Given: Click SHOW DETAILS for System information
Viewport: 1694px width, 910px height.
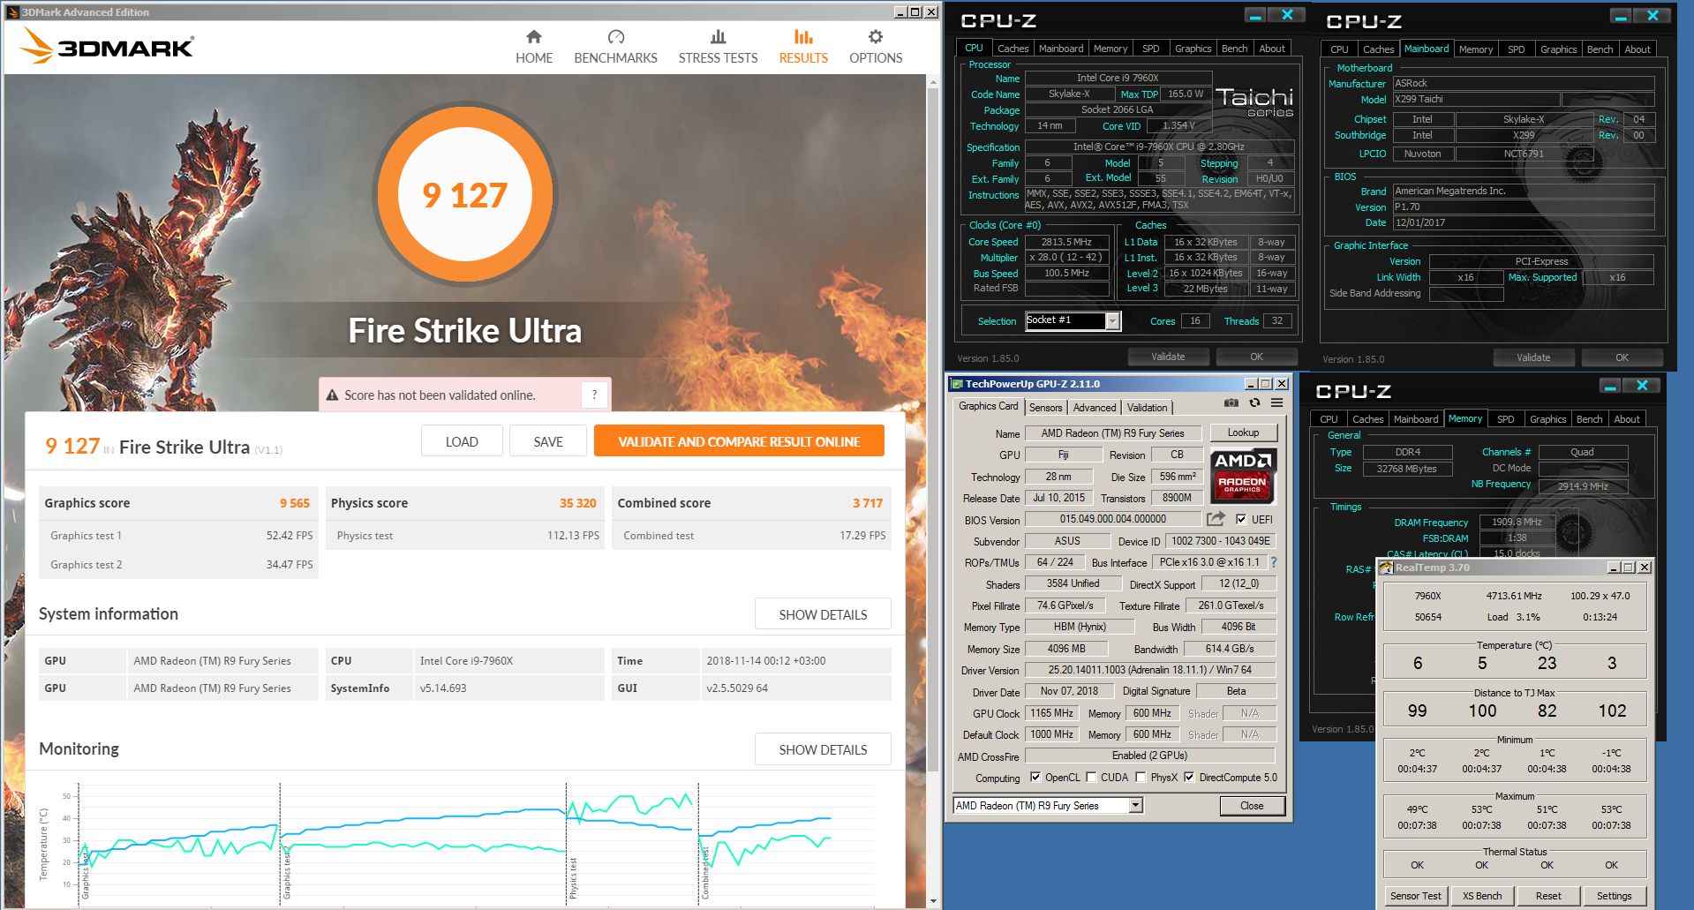Looking at the screenshot, I should click(823, 614).
